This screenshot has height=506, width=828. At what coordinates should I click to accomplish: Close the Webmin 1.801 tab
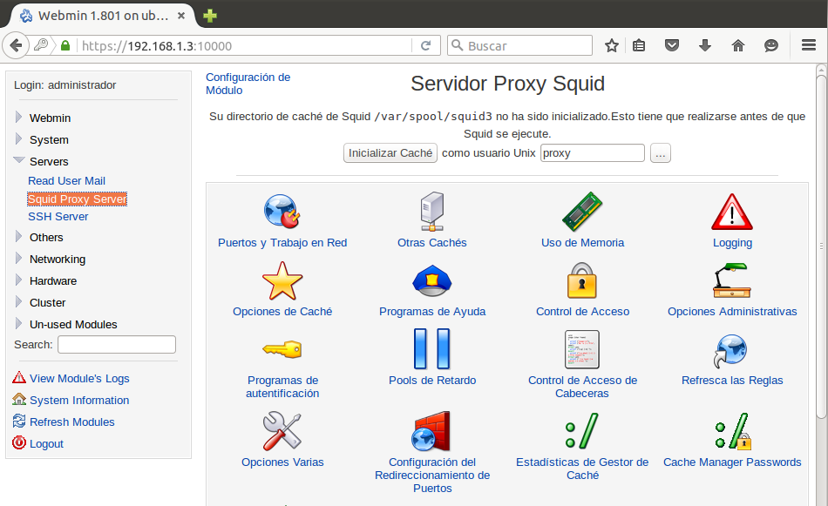click(181, 16)
